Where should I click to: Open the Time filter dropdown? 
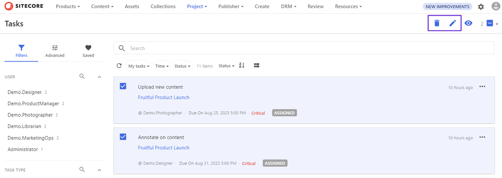(162, 66)
